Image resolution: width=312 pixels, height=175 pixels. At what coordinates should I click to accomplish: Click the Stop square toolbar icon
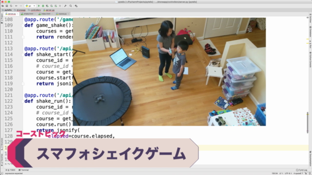tap(59, 6)
